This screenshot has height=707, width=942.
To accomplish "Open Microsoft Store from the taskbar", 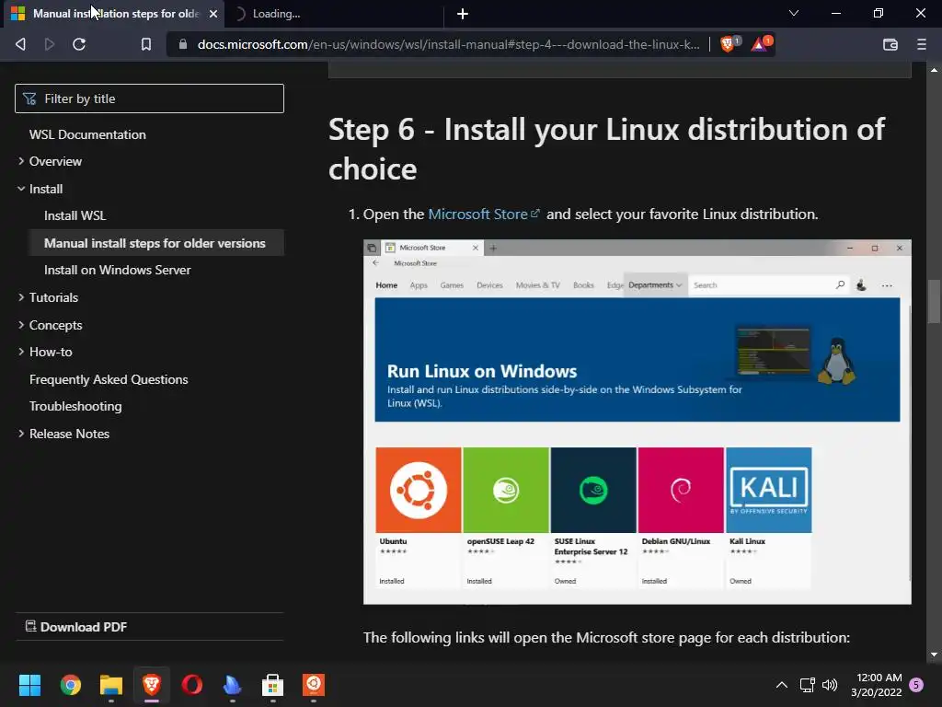I will pyautogui.click(x=272, y=685).
